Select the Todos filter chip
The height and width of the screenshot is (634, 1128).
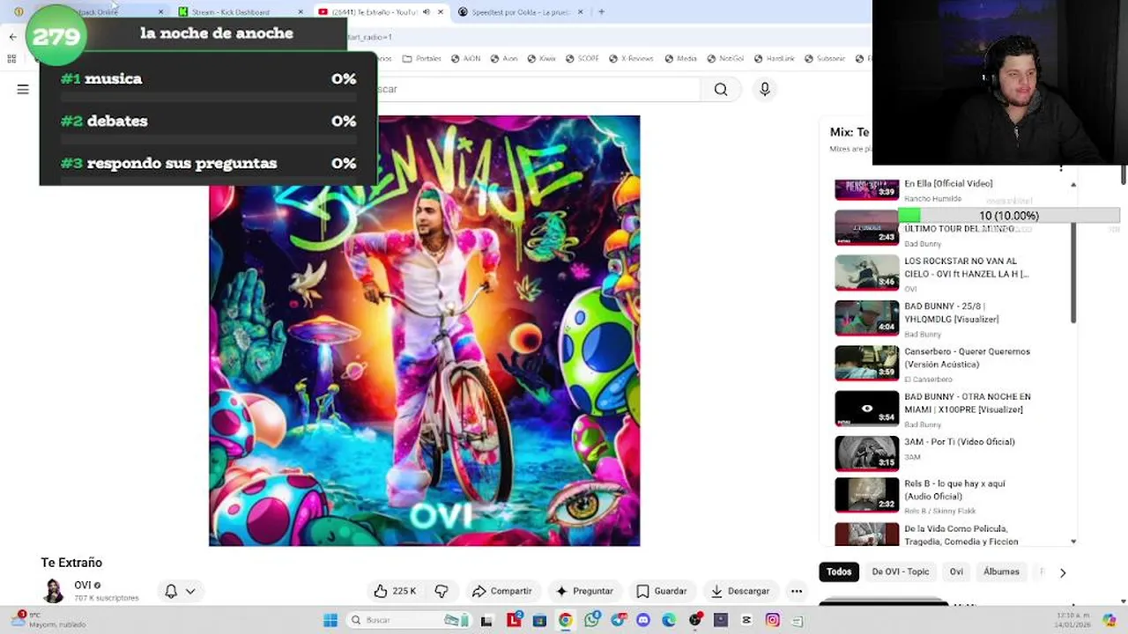click(839, 571)
